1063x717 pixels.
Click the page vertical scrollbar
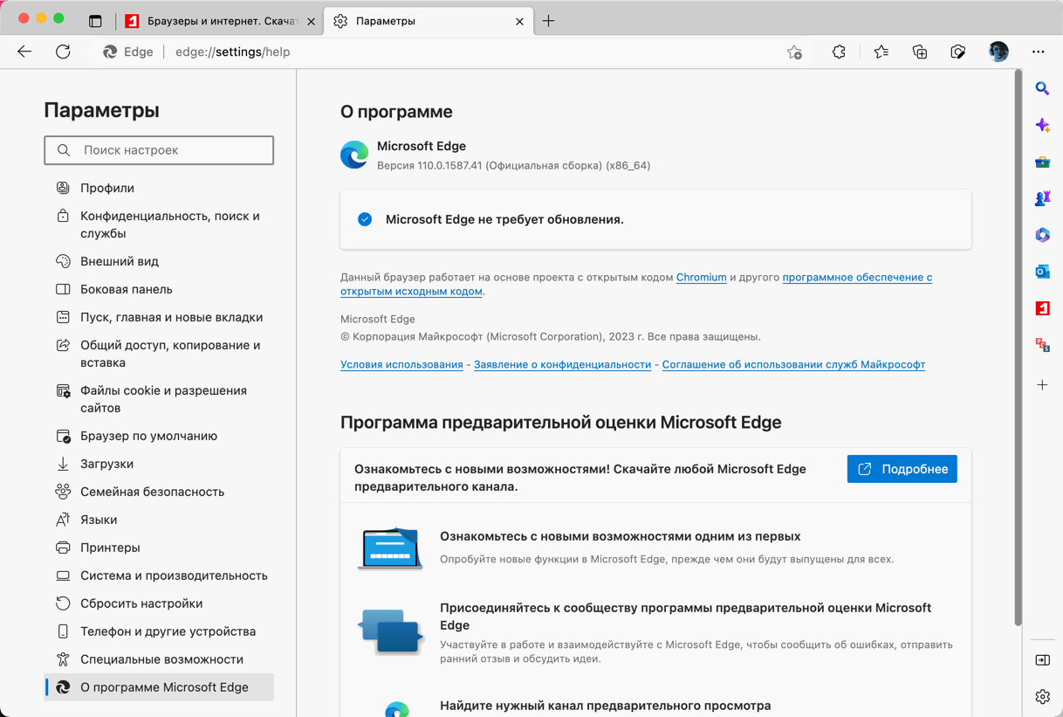click(x=1018, y=349)
